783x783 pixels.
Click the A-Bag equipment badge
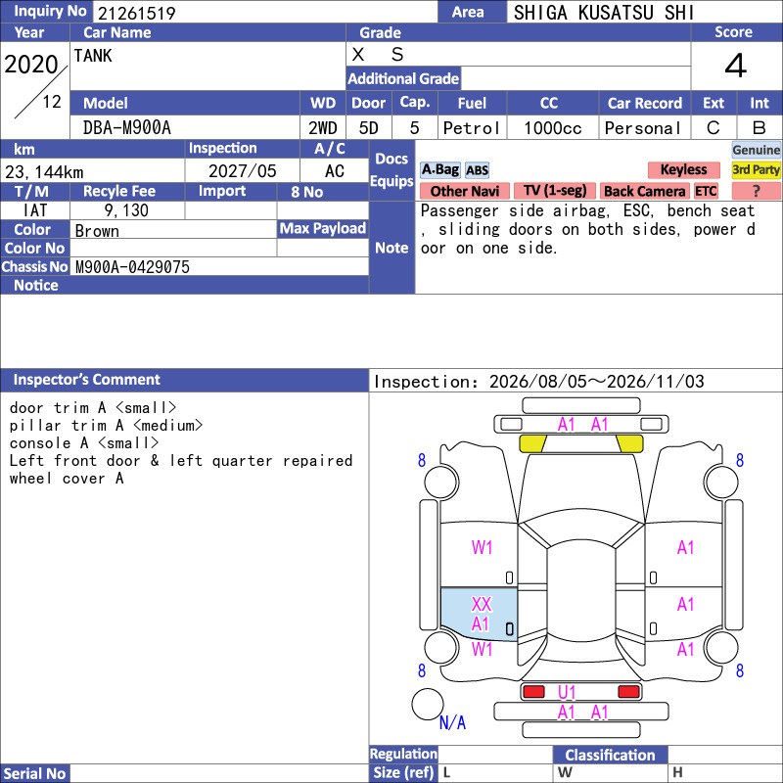pyautogui.click(x=439, y=169)
